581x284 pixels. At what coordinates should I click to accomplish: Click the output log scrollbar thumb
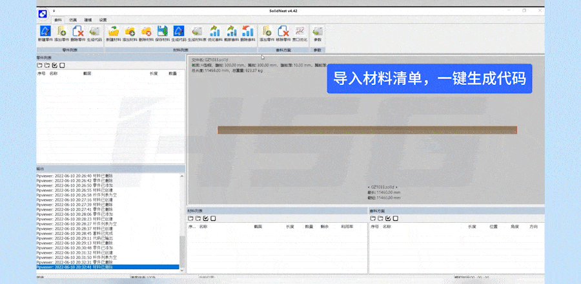pos(182,251)
